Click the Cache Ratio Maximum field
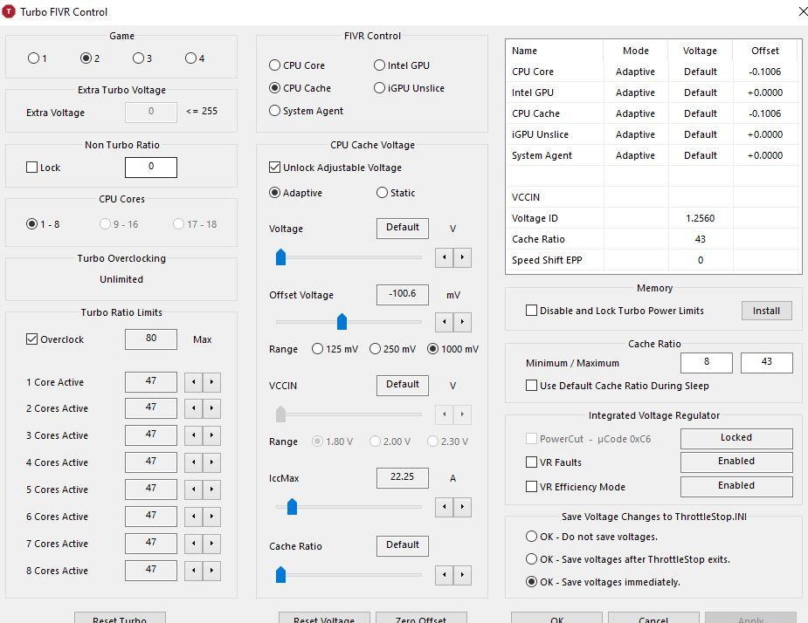808x623 pixels. (767, 362)
